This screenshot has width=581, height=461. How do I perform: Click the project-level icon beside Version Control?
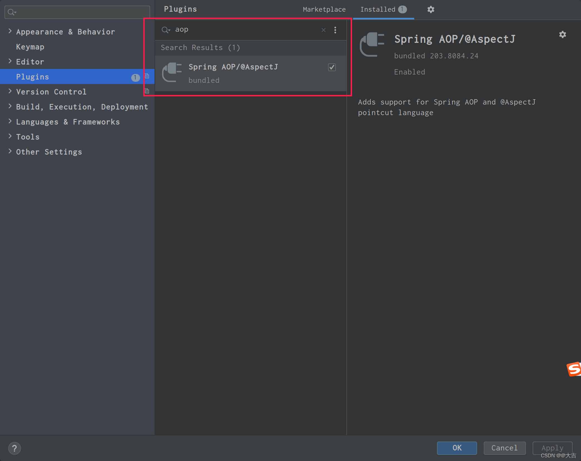(147, 91)
